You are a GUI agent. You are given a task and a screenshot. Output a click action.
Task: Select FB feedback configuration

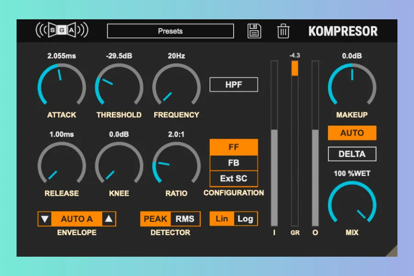pos(234,163)
